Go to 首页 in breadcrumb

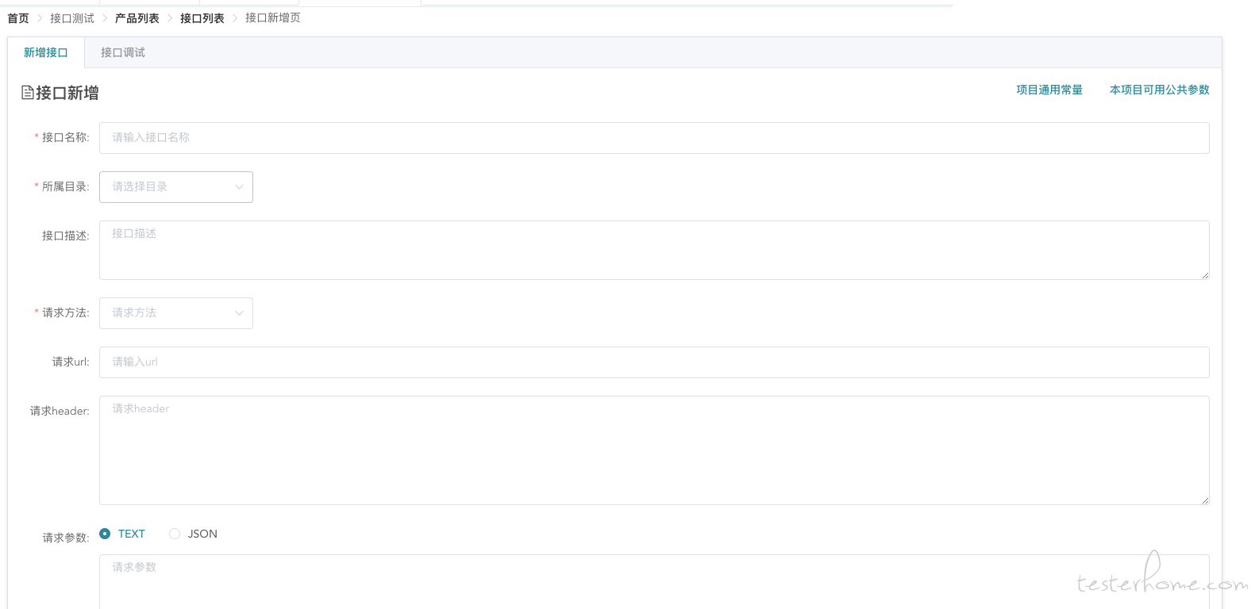point(18,18)
